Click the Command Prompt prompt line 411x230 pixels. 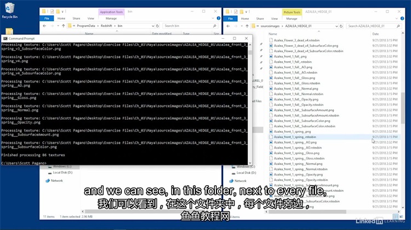tap(24, 163)
